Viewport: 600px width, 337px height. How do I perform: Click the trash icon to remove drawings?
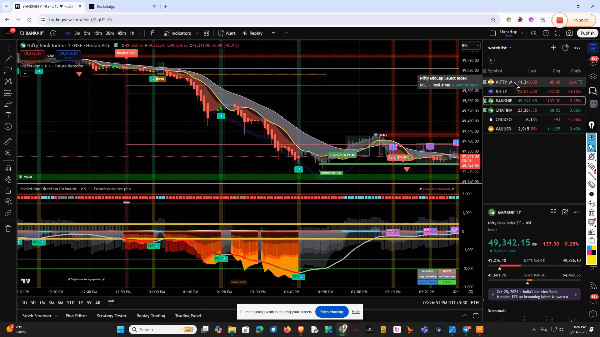click(x=8, y=228)
